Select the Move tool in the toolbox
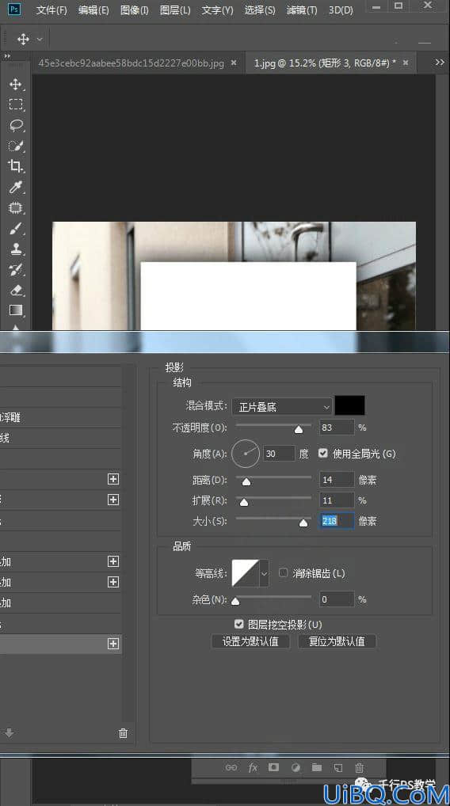Image resolution: width=450 pixels, height=806 pixels. (x=15, y=84)
